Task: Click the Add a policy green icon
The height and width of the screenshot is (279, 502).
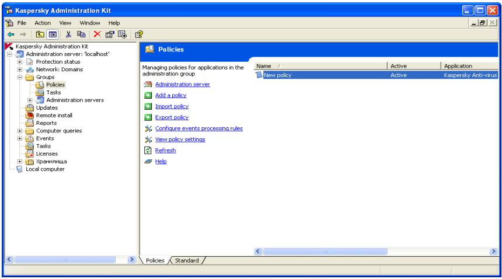Action: point(148,95)
